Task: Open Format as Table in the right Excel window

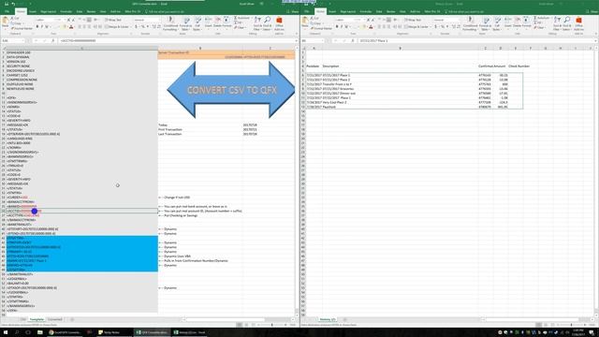Action: pyautogui.click(x=485, y=23)
